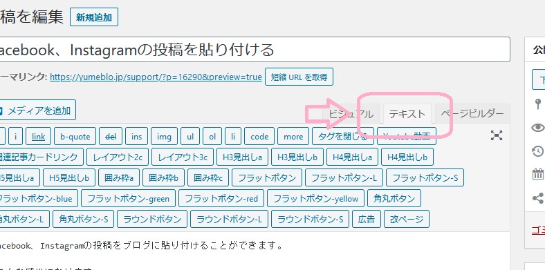Click plain 角丸ボタン button

tap(394, 198)
